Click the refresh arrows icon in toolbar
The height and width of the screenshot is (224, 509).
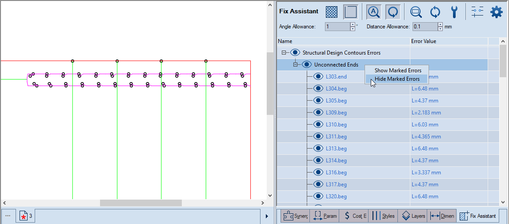[x=435, y=12]
